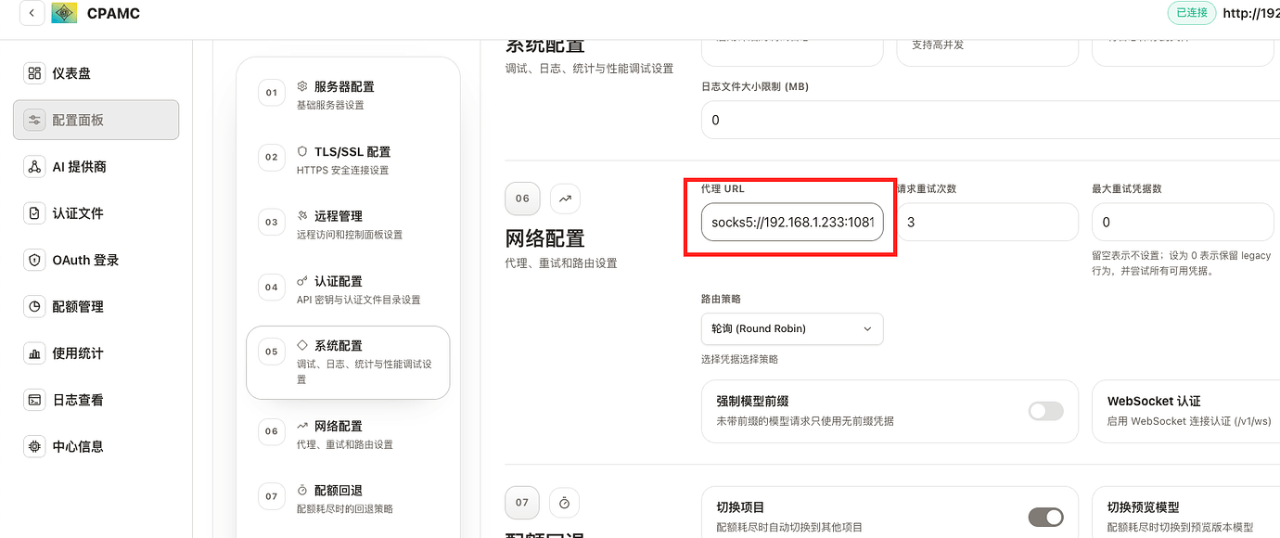Click the 配额管理 clock icon
The image size is (1280, 538).
pos(34,306)
